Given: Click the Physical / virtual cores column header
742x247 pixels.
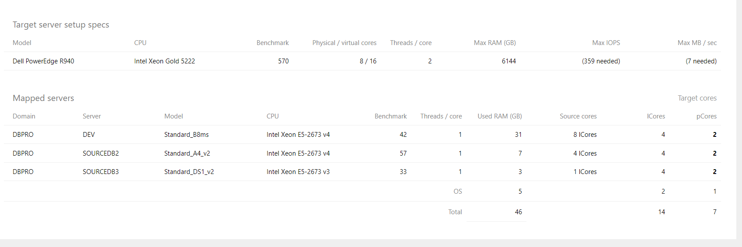Looking at the screenshot, I should [x=344, y=43].
